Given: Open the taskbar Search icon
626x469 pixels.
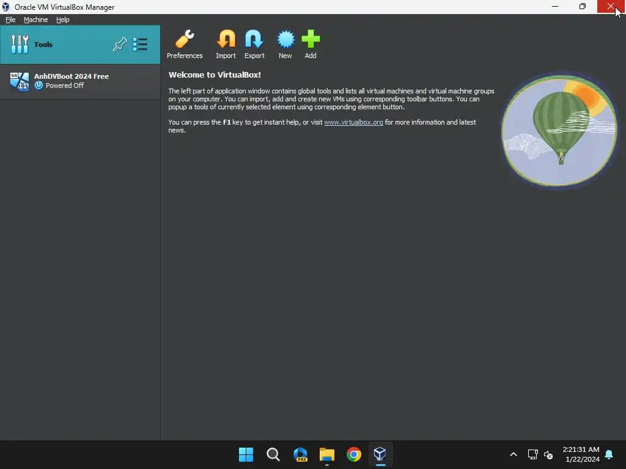Looking at the screenshot, I should [273, 454].
